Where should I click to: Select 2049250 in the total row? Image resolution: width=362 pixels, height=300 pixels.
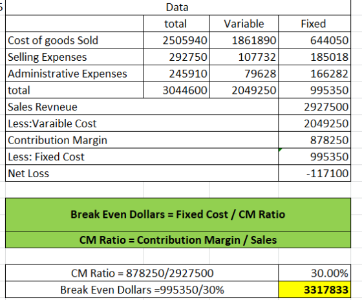(x=244, y=90)
